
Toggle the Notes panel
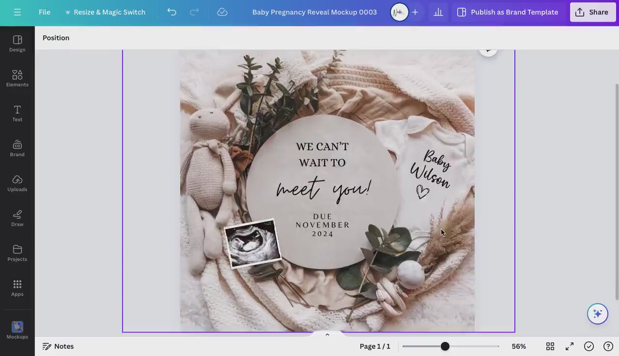[x=58, y=346]
